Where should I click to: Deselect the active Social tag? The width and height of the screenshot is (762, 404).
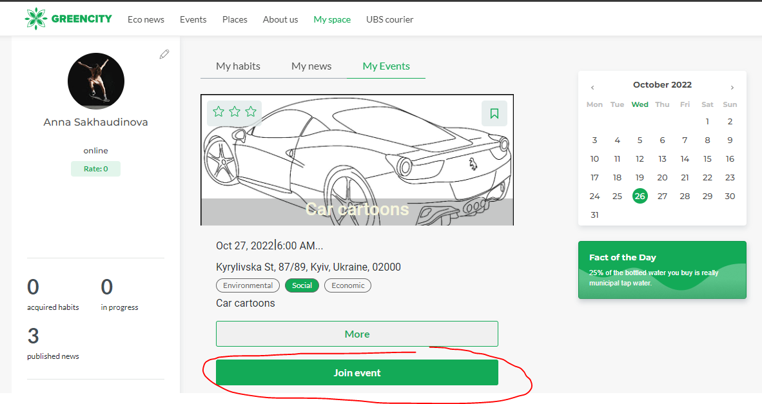click(x=302, y=285)
